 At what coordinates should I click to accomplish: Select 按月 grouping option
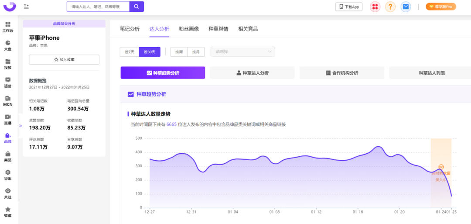point(196,52)
